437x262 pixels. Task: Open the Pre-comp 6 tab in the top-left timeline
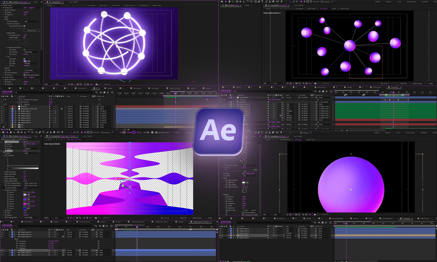click(x=137, y=88)
